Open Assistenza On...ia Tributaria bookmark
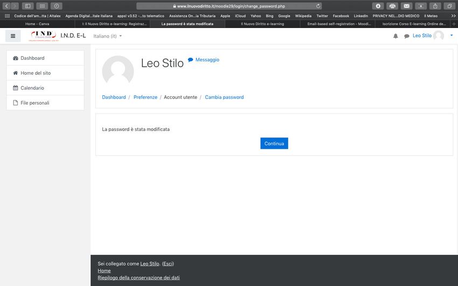Screen dimensions: 458x286 coord(192,16)
